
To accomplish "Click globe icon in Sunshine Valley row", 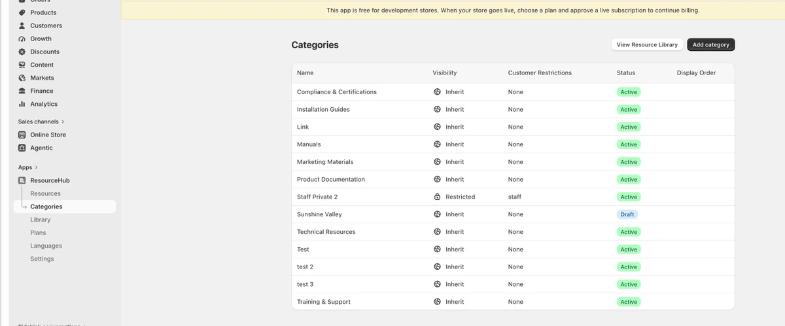I will [x=437, y=214].
